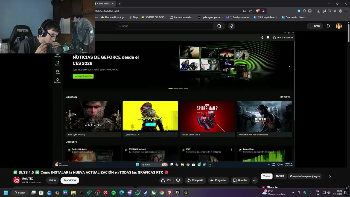350x197 pixels.
Task: Open the Brave VPN shield icon
Action: (x=340, y=11)
